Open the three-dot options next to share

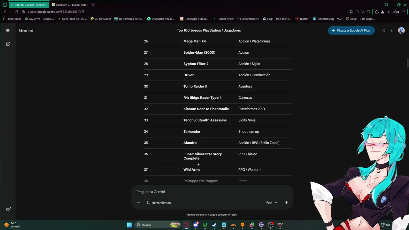[x=392, y=31]
